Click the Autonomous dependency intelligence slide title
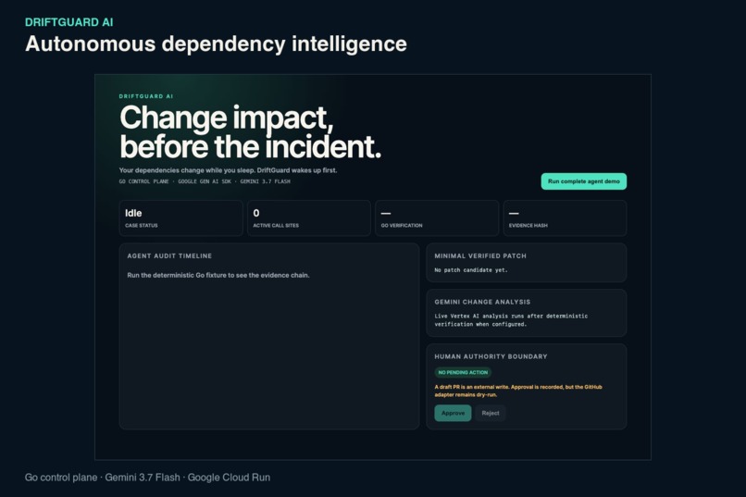The image size is (746, 497). pos(216,43)
